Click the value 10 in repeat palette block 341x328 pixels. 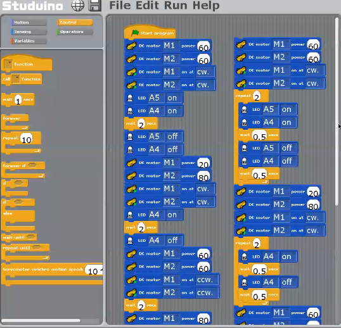pyautogui.click(x=27, y=139)
